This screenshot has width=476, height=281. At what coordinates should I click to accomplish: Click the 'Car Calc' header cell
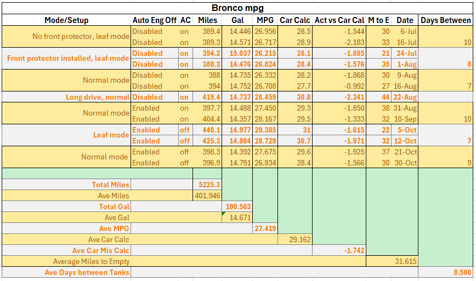coord(295,20)
